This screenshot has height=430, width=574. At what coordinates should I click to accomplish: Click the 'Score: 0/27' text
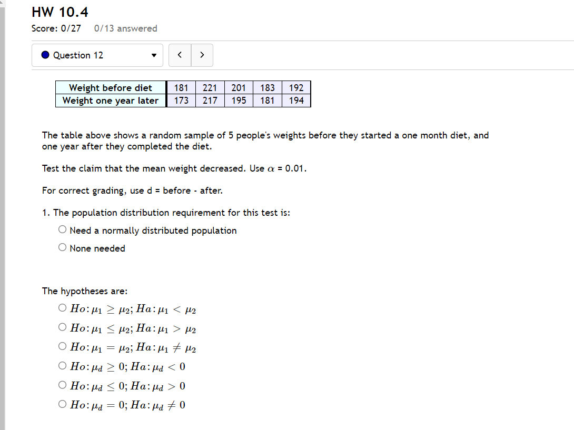click(56, 28)
